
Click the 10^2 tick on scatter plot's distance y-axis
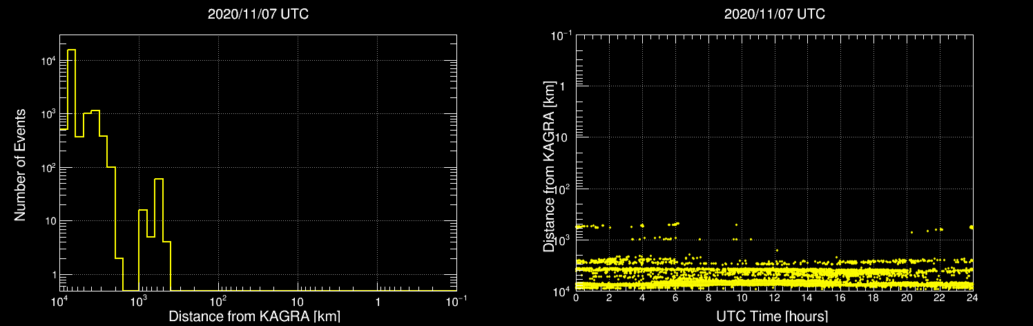563,188
